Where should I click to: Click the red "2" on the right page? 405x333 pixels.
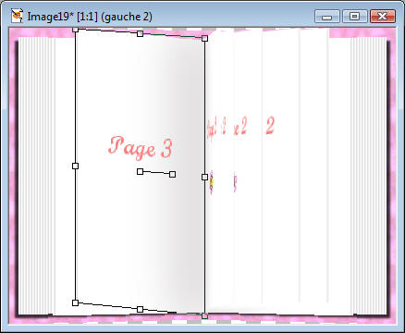point(270,126)
